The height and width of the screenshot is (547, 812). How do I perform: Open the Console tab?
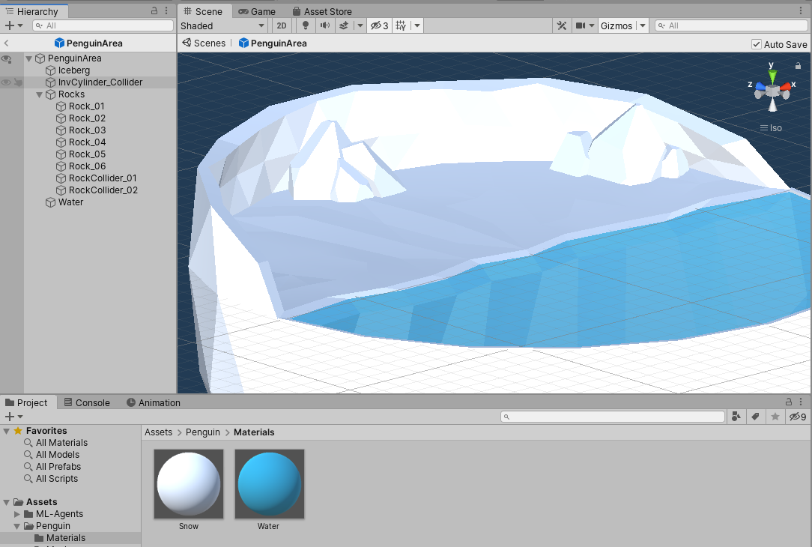click(86, 402)
